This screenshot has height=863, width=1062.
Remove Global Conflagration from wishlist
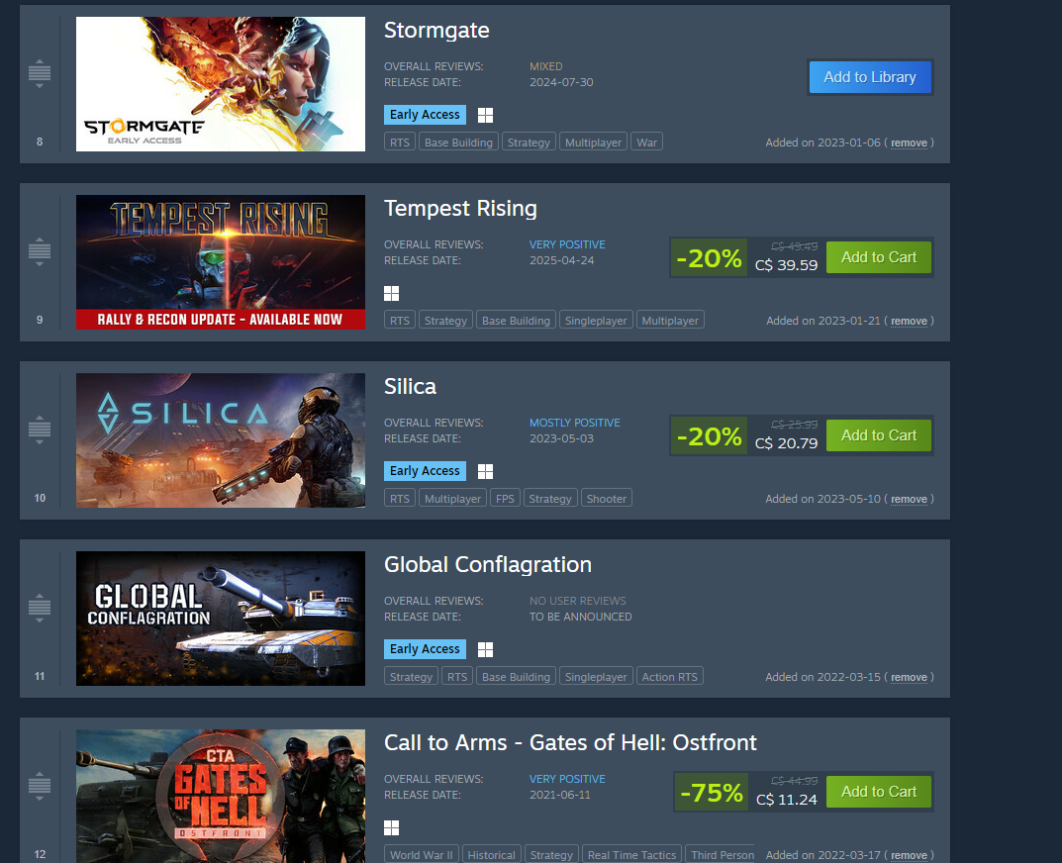click(909, 677)
